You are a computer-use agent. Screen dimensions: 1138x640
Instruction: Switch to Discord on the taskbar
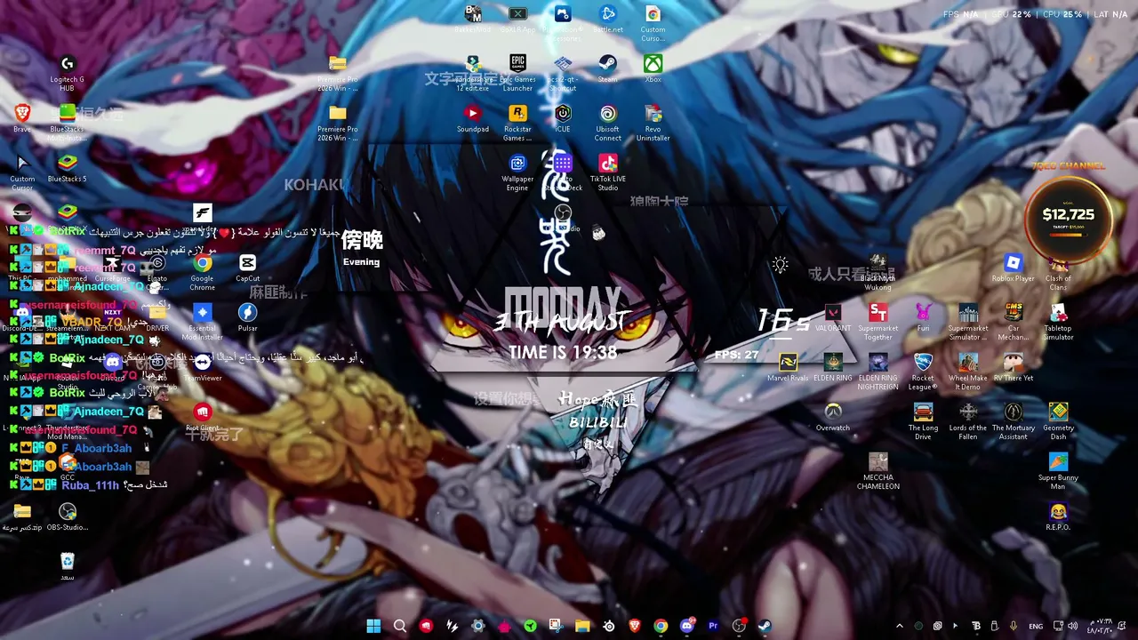click(686, 626)
